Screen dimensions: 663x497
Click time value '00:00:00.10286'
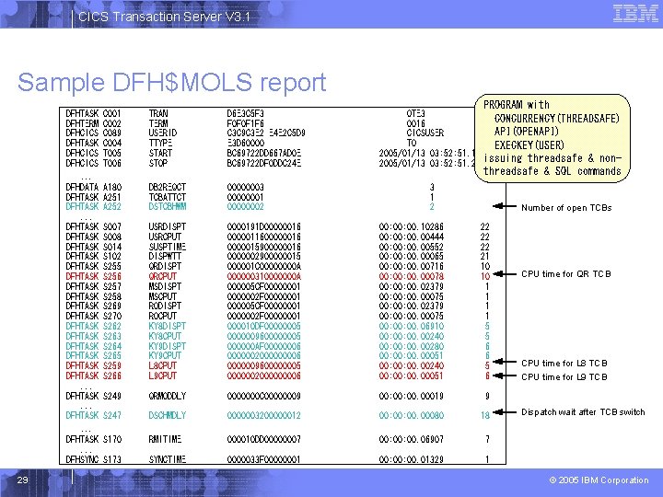pos(412,226)
